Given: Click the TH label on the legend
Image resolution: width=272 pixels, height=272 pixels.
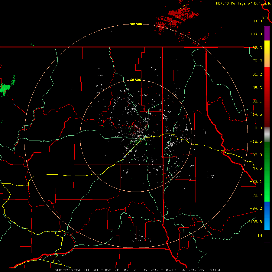Looking at the screenshot, I should [x=260, y=235].
